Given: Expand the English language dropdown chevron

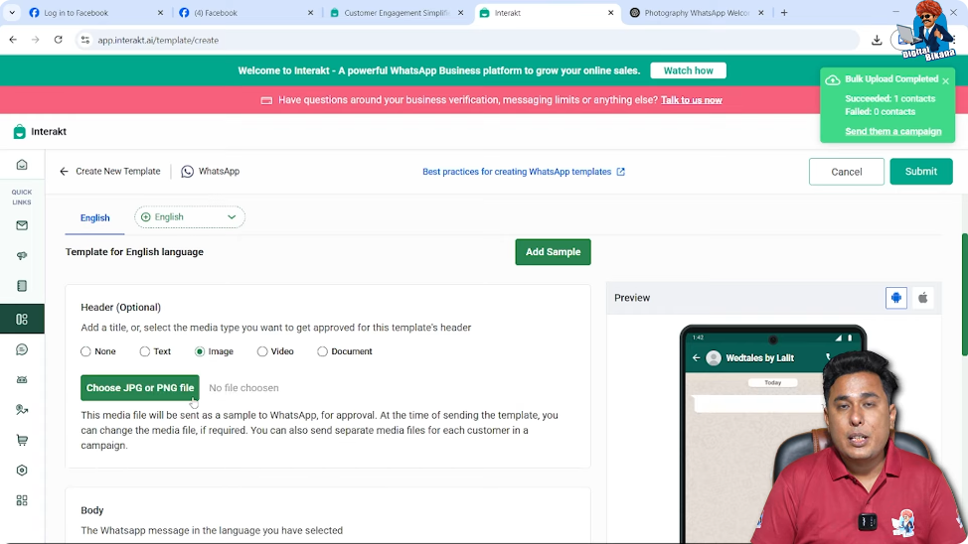Looking at the screenshot, I should pos(232,217).
